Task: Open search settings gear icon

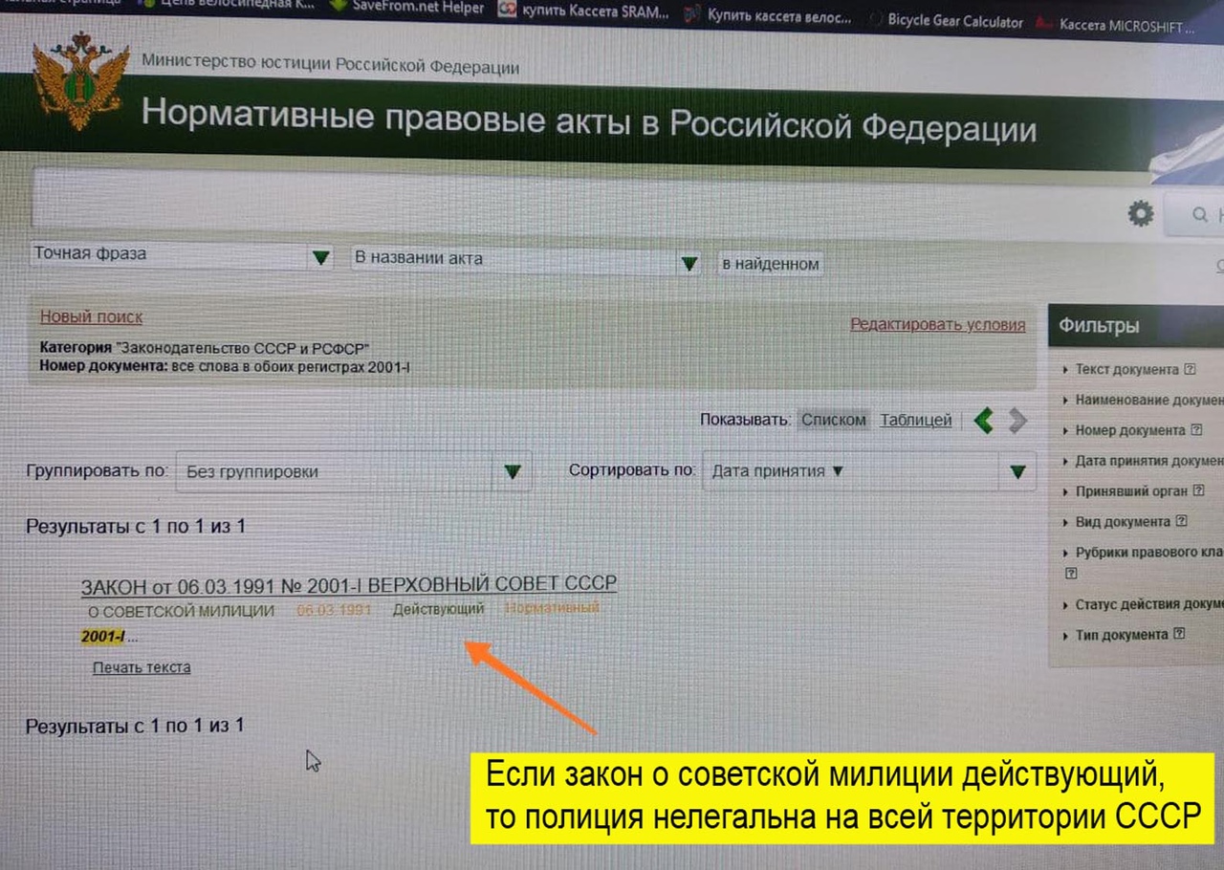Action: click(x=1140, y=213)
